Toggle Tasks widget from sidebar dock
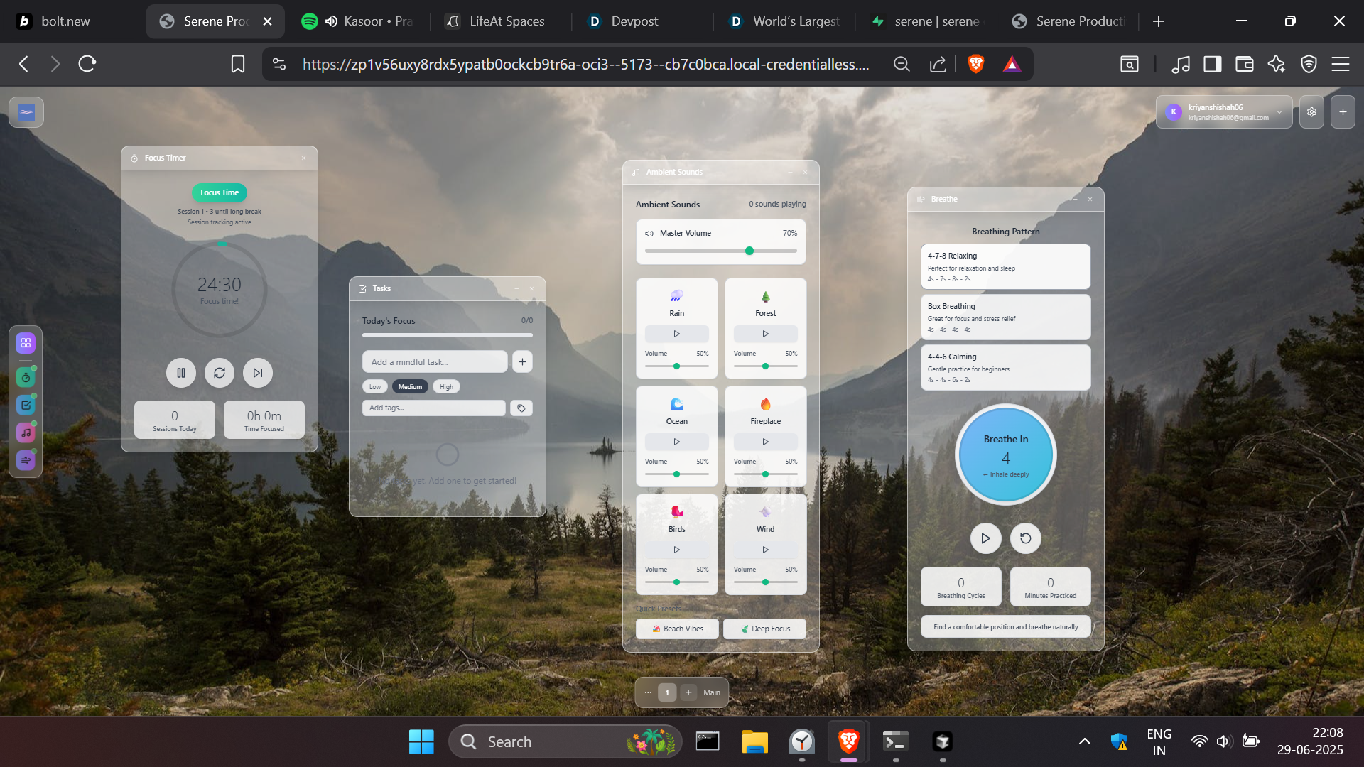Image resolution: width=1364 pixels, height=767 pixels. coord(26,406)
